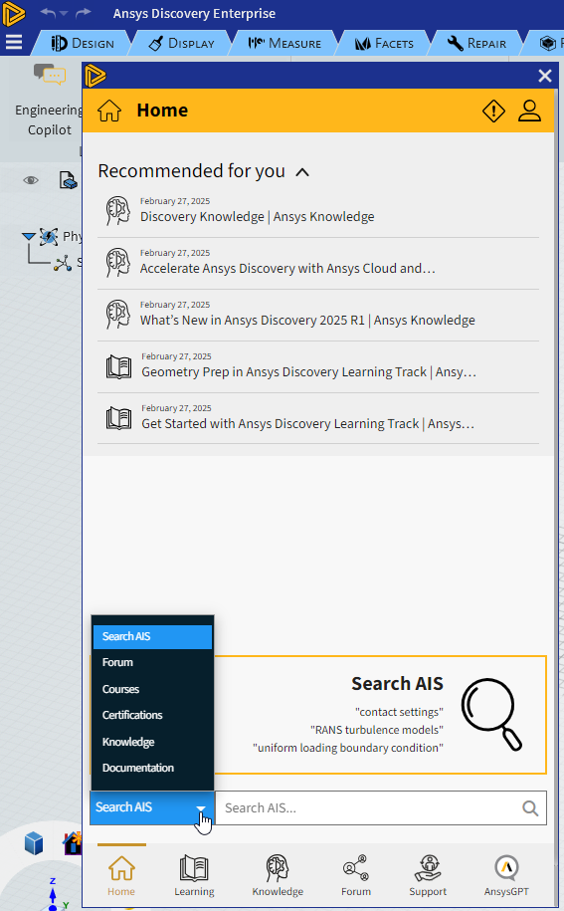Switch to the Display ribbon tab
The height and width of the screenshot is (911, 564).
coord(182,43)
